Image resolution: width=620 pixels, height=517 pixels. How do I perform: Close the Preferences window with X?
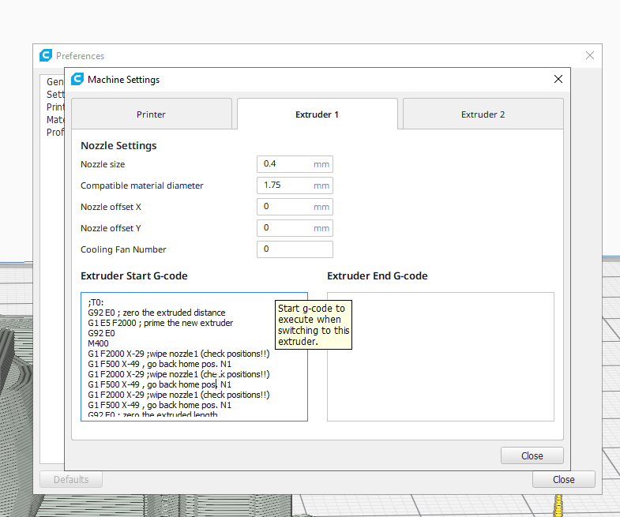(589, 55)
